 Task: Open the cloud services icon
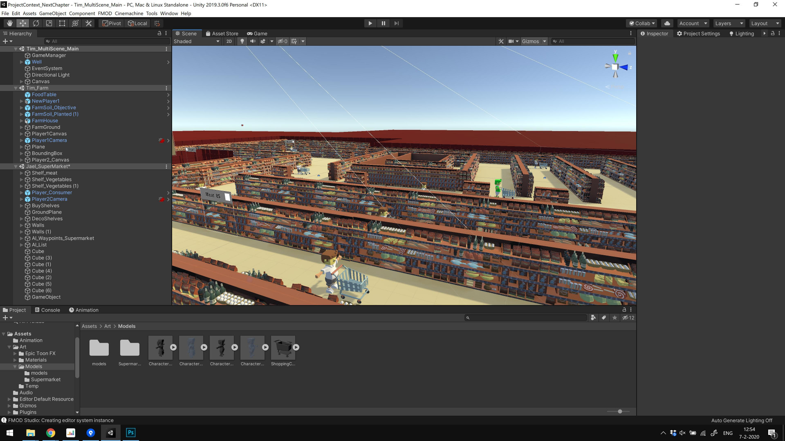[667, 23]
